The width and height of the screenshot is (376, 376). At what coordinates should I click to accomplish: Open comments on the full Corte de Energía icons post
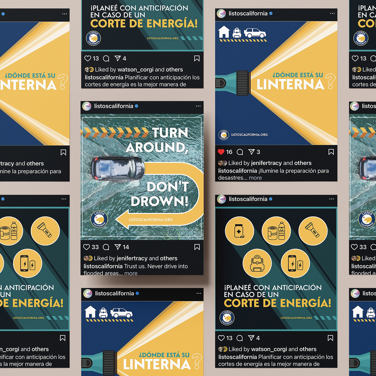coord(240,338)
